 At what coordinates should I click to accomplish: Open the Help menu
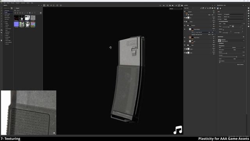click(x=32, y=3)
